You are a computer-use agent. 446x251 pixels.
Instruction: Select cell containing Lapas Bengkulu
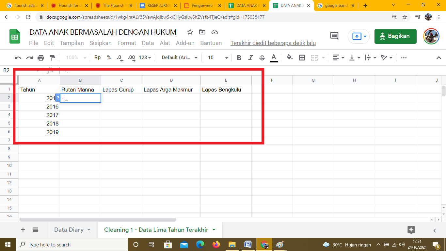click(x=226, y=90)
